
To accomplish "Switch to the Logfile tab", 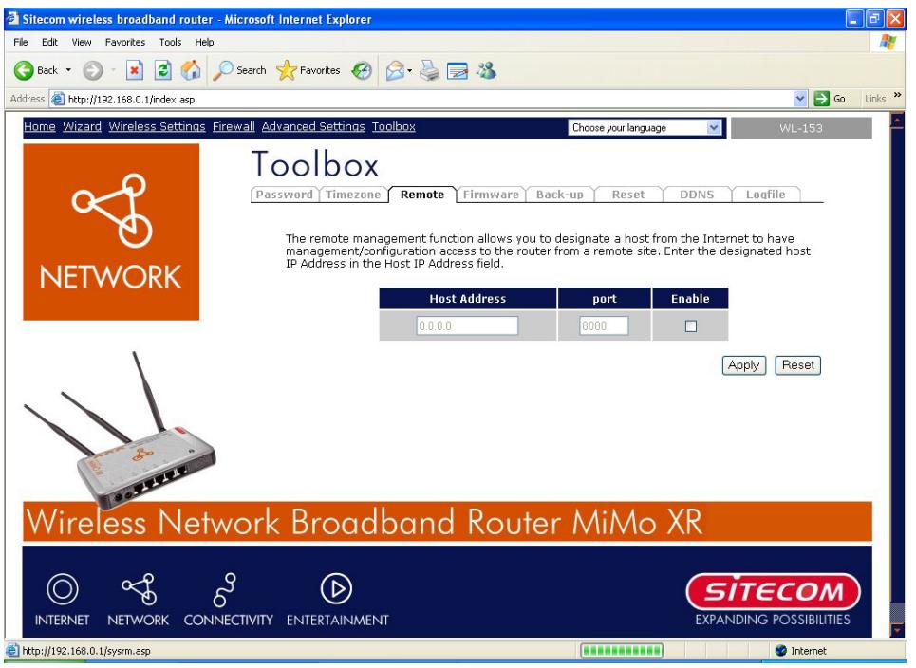I will (x=766, y=195).
